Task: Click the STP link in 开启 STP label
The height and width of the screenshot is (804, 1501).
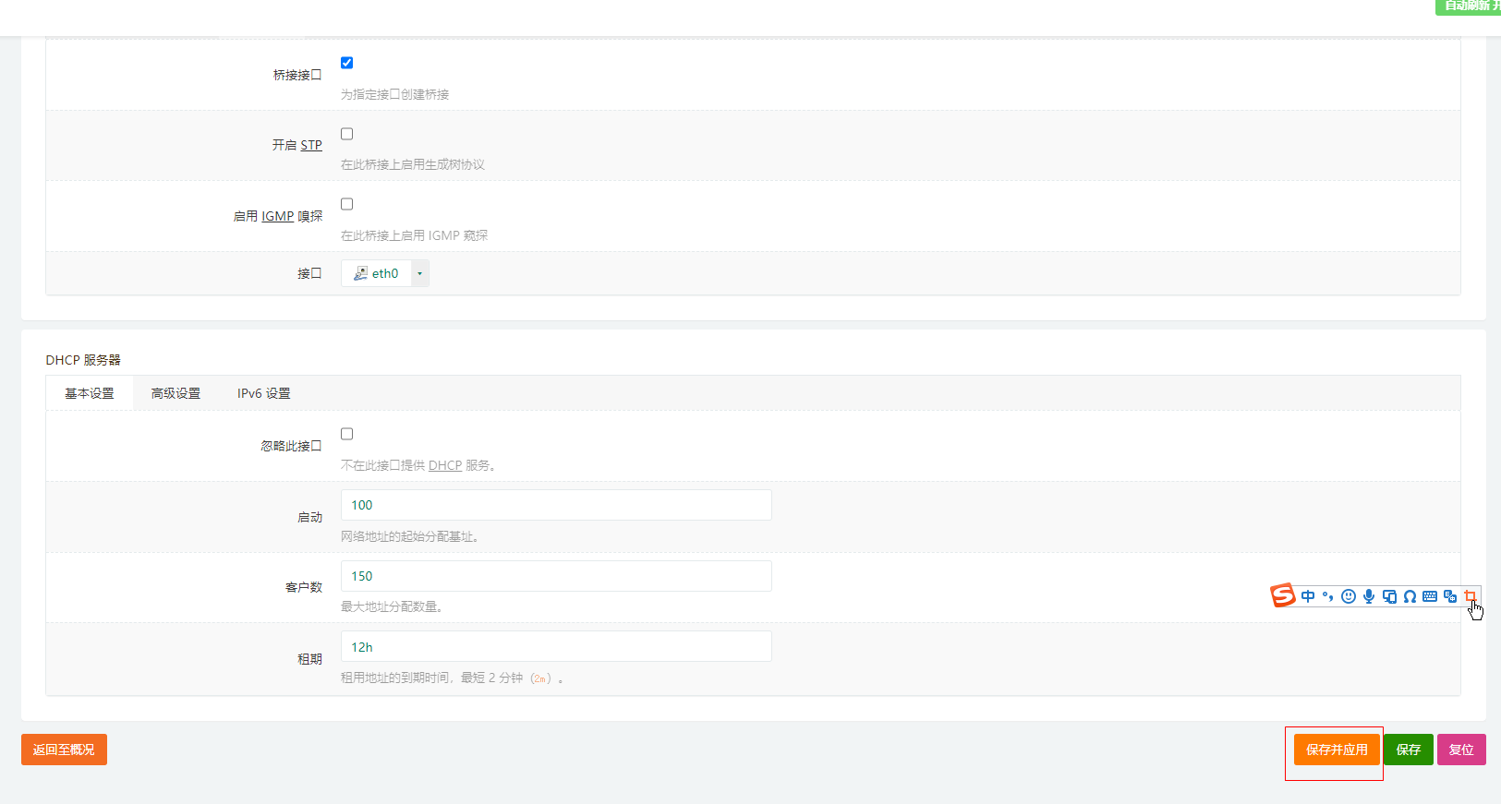Action: 311,145
